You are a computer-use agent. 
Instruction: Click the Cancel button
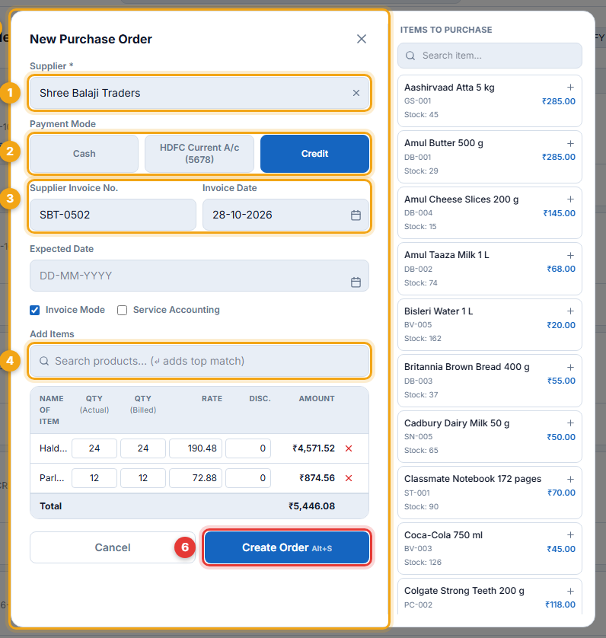point(113,547)
